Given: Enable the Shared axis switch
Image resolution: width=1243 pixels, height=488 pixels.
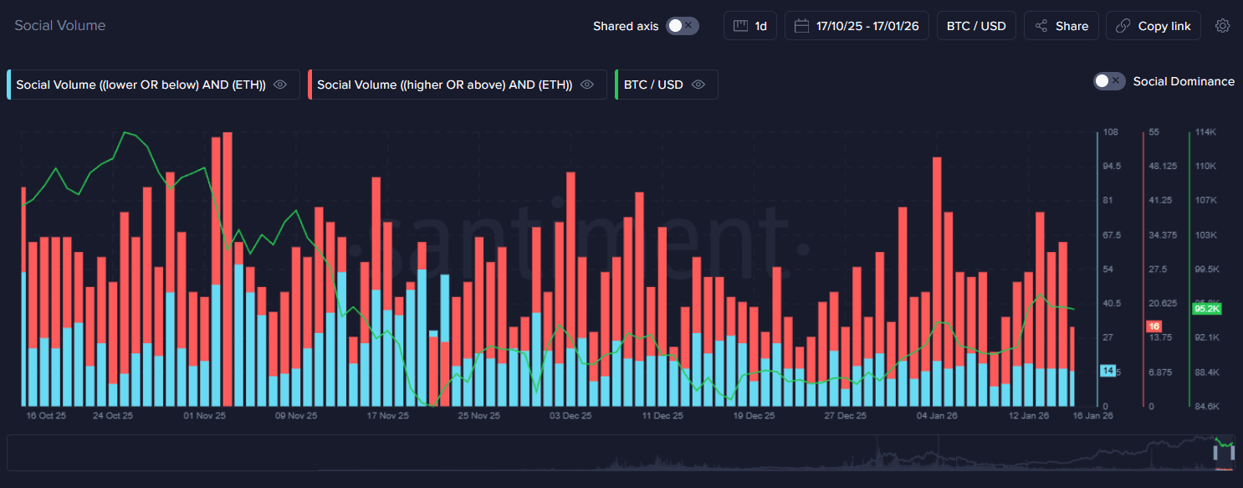Looking at the screenshot, I should click(x=682, y=26).
